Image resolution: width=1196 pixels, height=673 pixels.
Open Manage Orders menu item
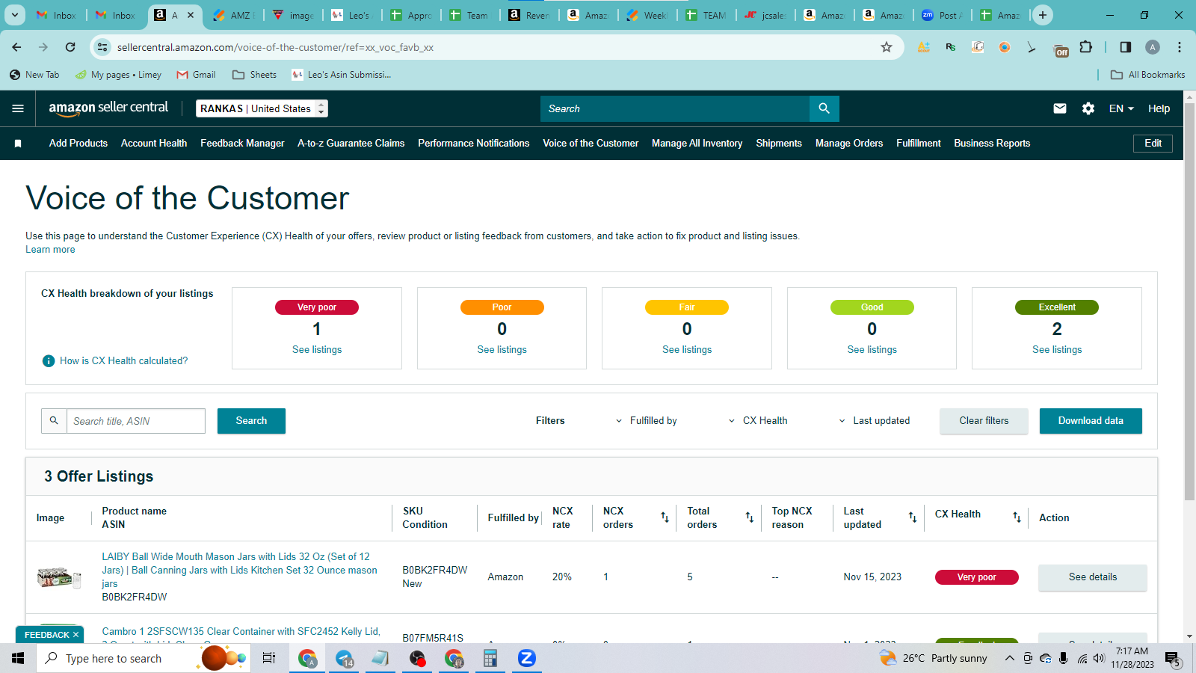[849, 144]
